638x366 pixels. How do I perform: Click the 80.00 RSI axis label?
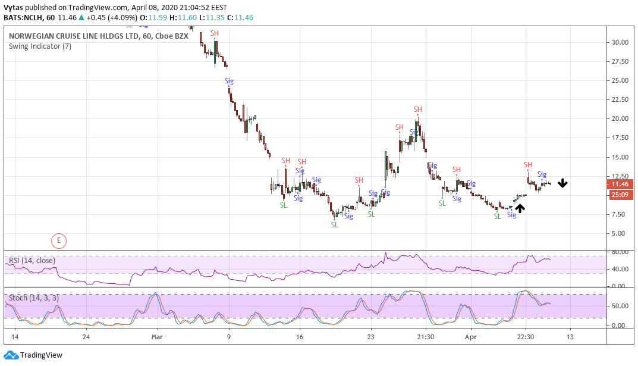tap(620, 252)
